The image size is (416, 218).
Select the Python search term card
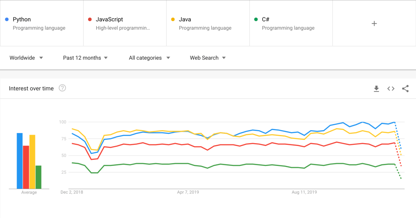click(42, 23)
